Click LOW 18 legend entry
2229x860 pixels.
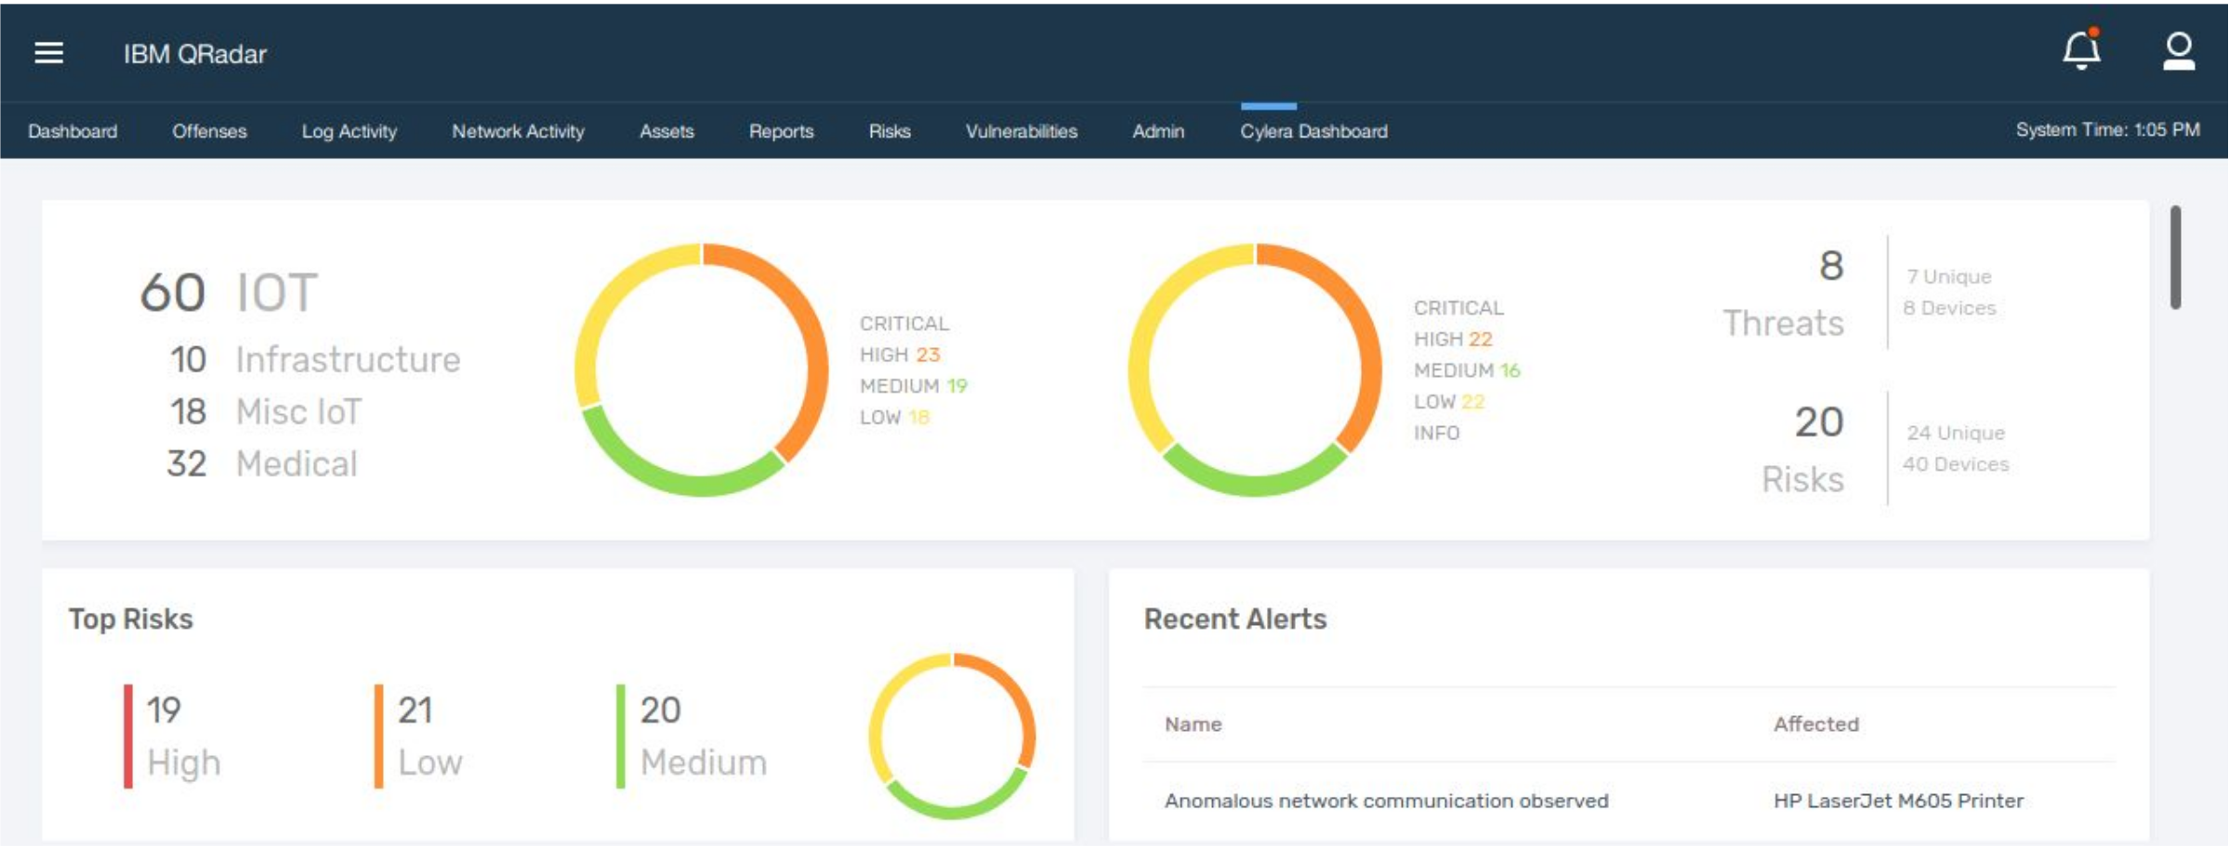click(x=894, y=417)
